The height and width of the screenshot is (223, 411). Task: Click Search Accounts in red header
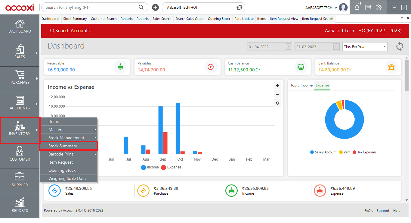(70, 31)
